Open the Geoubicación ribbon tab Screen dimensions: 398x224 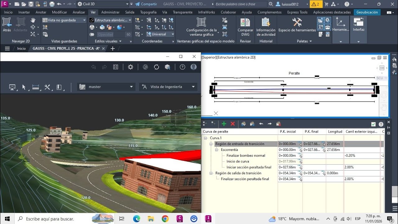click(367, 12)
